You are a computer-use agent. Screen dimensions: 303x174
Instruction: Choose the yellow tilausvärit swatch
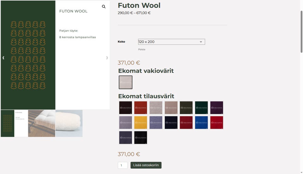pyautogui.click(x=141, y=123)
